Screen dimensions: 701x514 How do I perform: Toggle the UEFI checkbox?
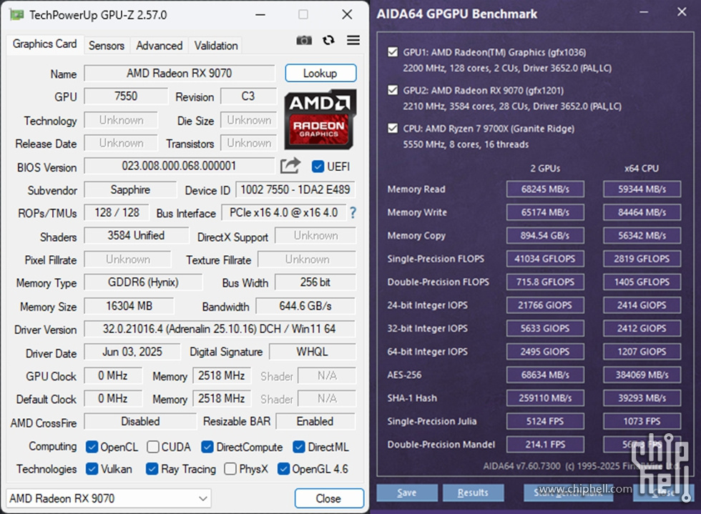coord(318,167)
